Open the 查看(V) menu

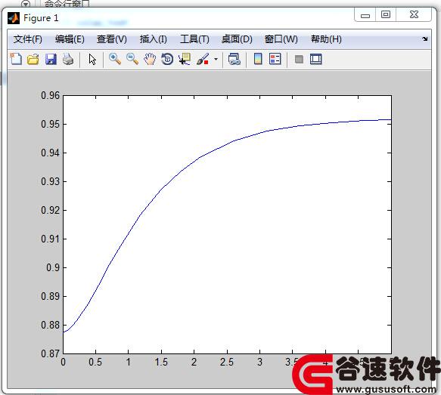click(x=112, y=39)
